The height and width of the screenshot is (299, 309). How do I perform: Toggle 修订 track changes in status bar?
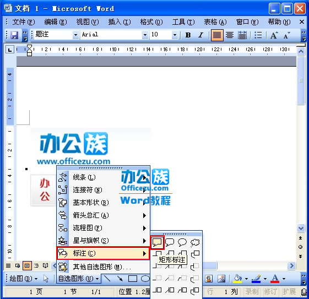click(x=270, y=292)
